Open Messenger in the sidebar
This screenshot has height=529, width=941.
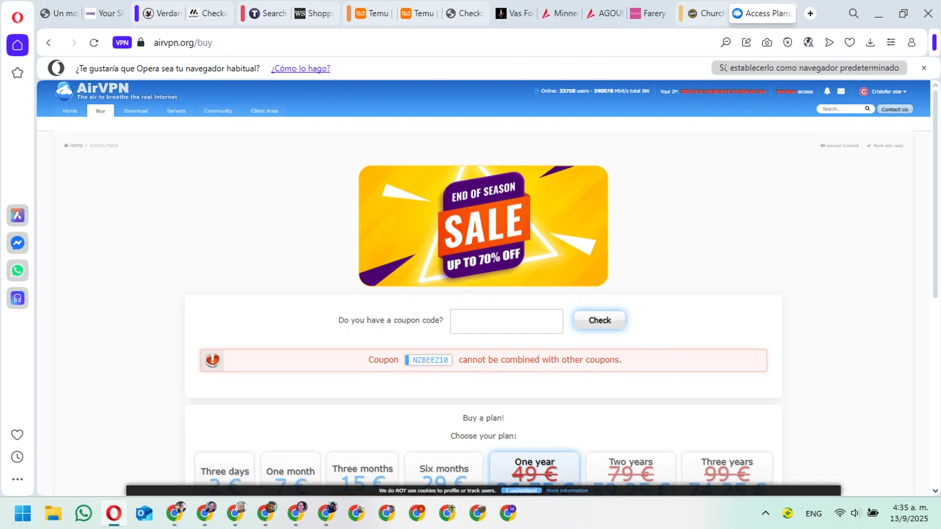pos(18,243)
